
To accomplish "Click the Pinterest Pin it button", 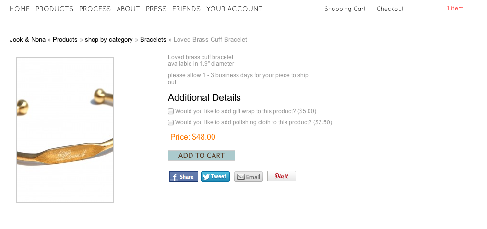I will [x=281, y=176].
